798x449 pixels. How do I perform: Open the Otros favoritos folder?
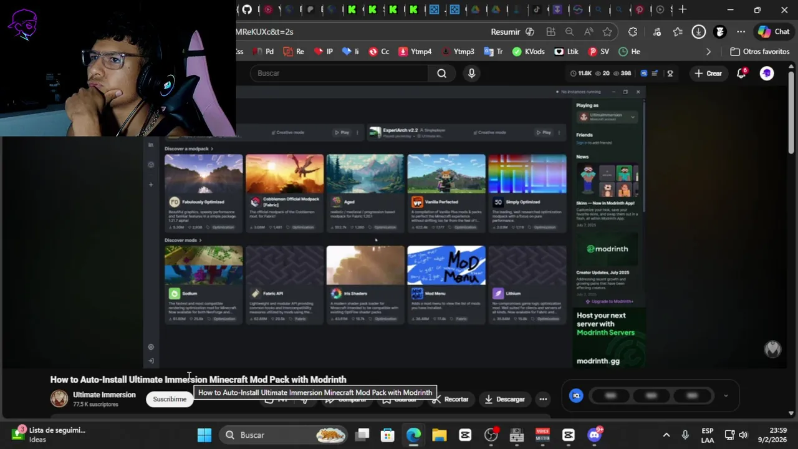pos(760,52)
